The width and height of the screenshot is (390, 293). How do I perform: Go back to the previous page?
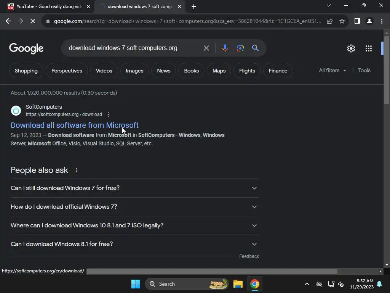coord(8,21)
